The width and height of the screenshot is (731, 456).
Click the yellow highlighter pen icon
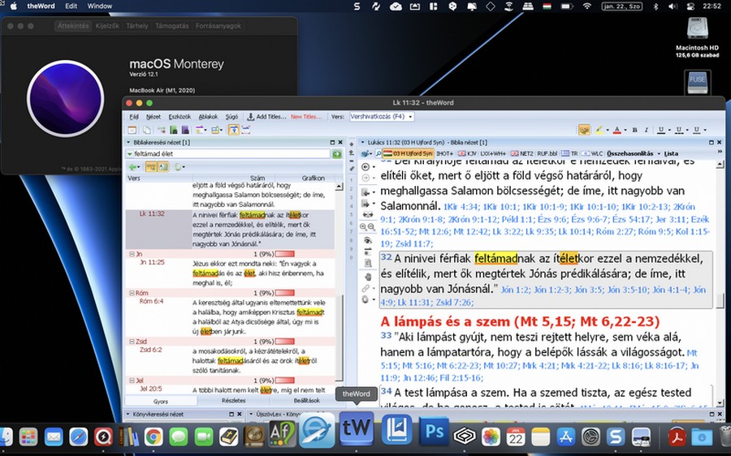click(599, 130)
